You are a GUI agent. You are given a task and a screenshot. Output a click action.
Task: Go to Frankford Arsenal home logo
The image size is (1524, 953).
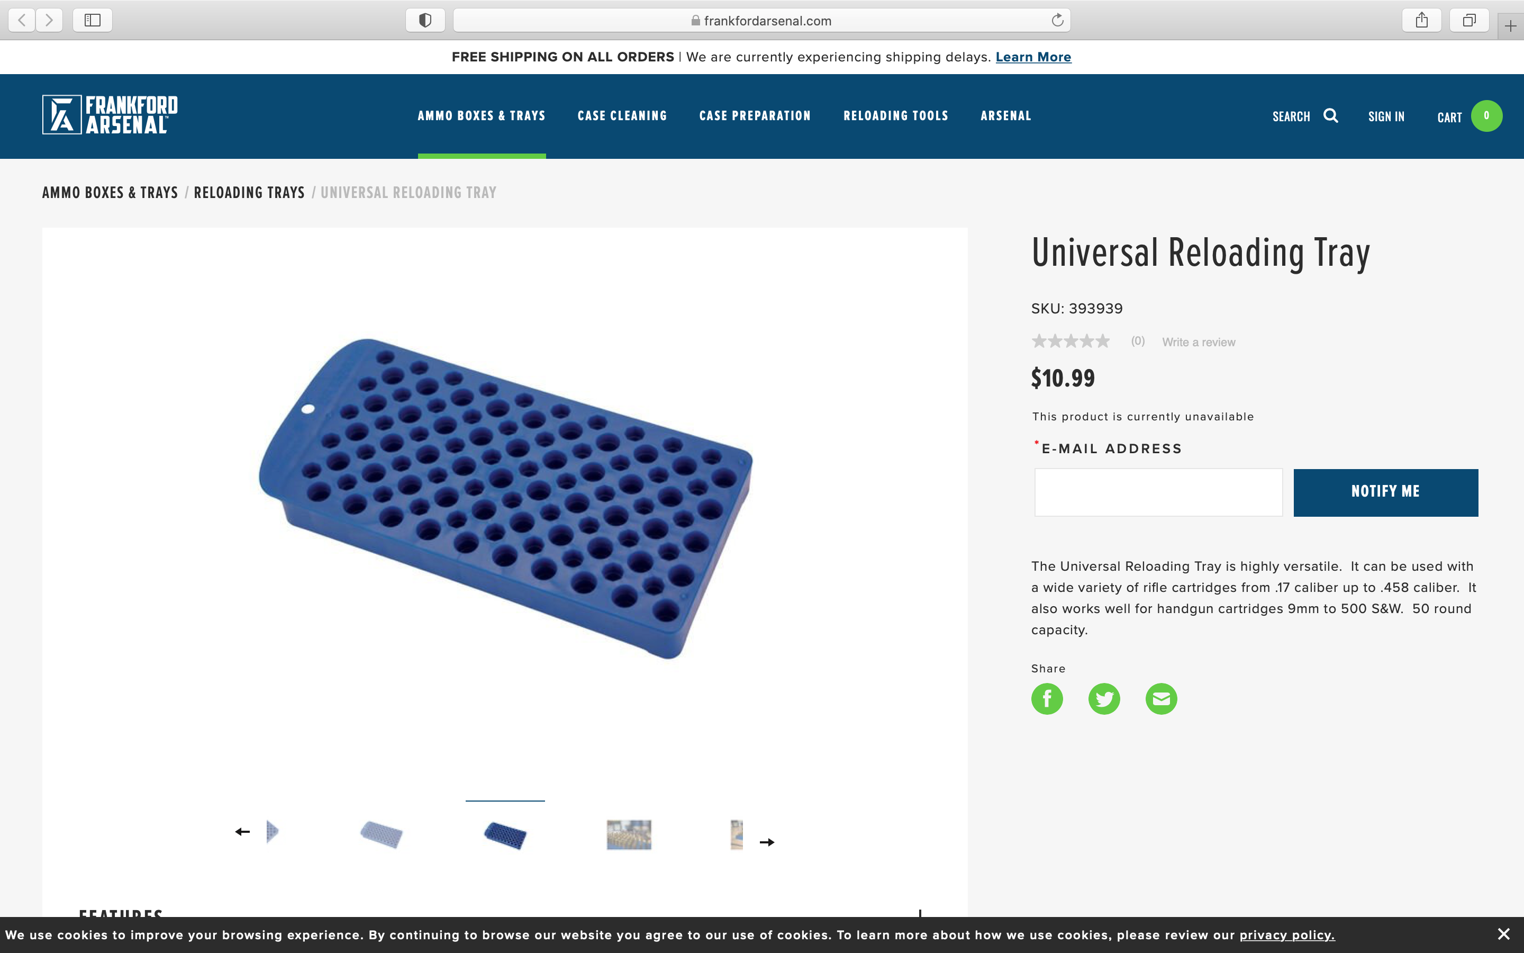[110, 115]
